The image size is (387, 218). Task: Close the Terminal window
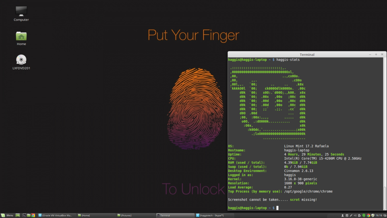[382, 54]
